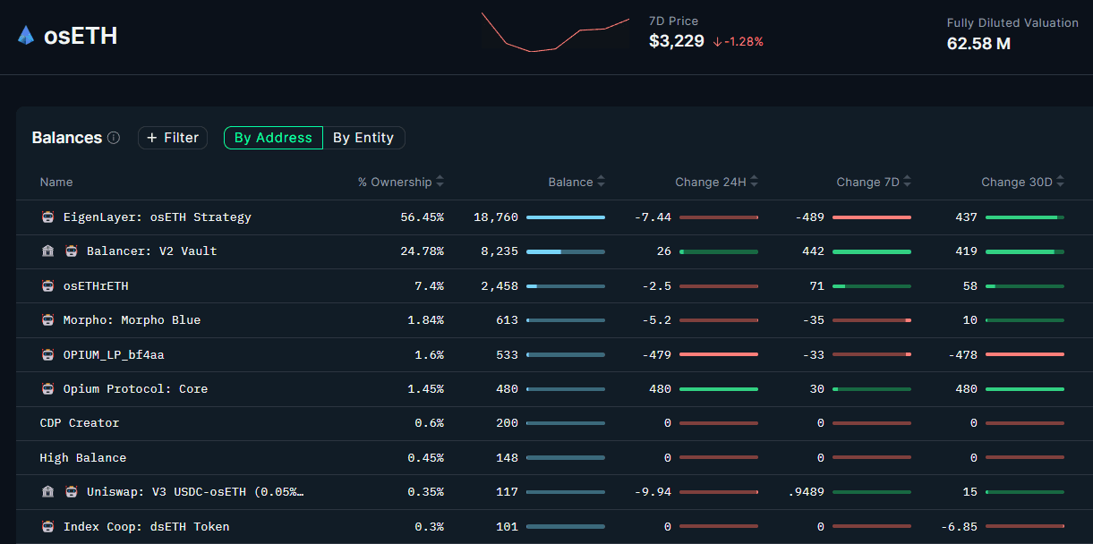Click the smart contract icon beside EigenLayer: osETH Strategy
Screen dimensions: 1093x544
[x=48, y=217]
